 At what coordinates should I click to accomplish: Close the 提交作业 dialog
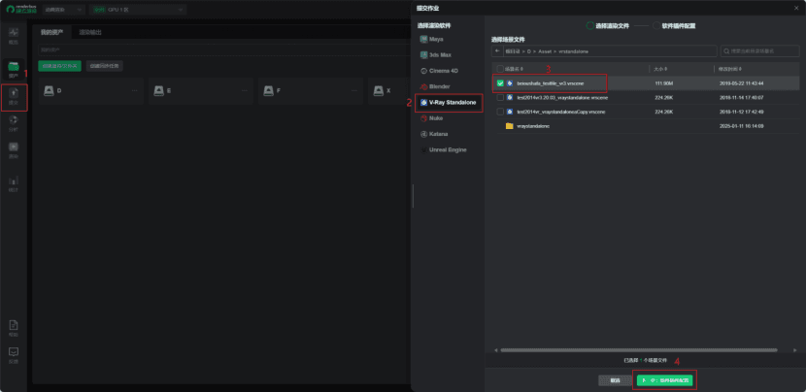tap(796, 8)
